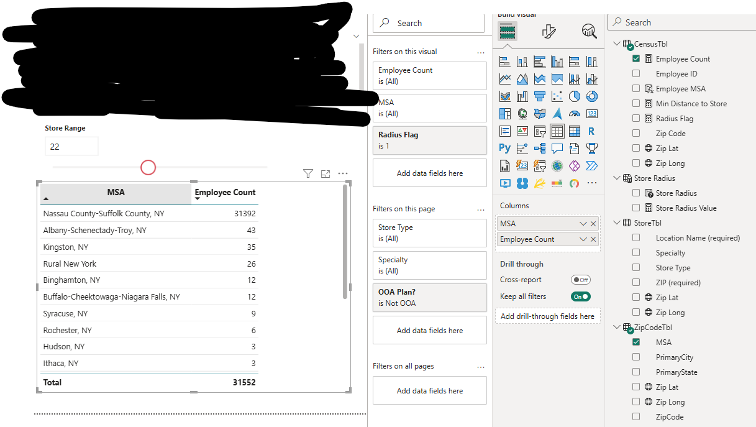The height and width of the screenshot is (427, 756).
Task: Check the Employee ID field
Action: tap(636, 74)
